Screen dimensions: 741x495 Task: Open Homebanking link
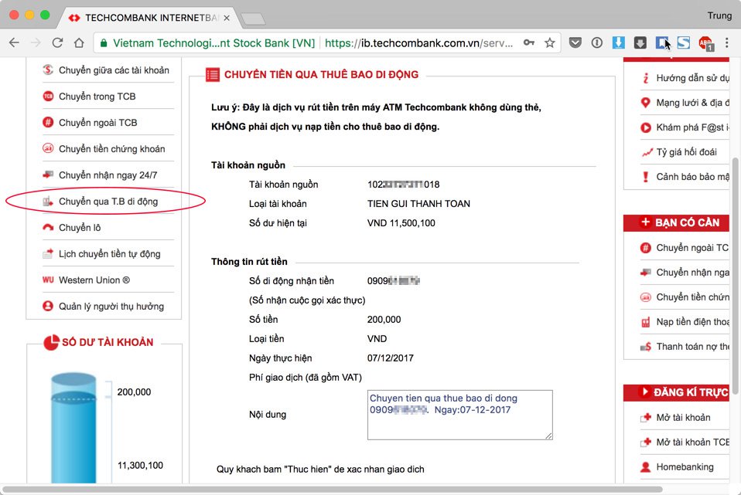[685, 467]
